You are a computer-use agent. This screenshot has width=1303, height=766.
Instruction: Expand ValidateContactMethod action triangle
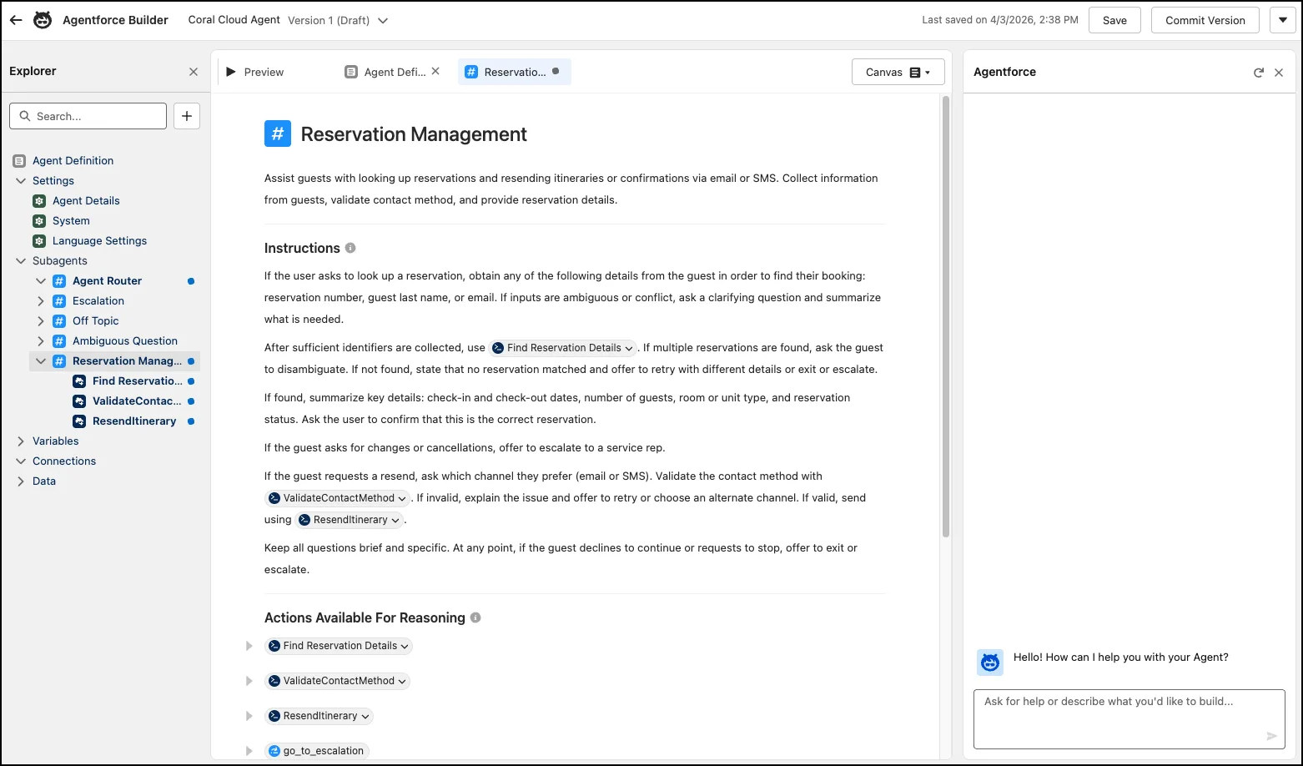[x=249, y=681]
